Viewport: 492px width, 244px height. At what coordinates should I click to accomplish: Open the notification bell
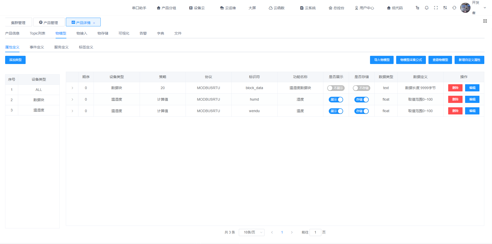[426, 8]
